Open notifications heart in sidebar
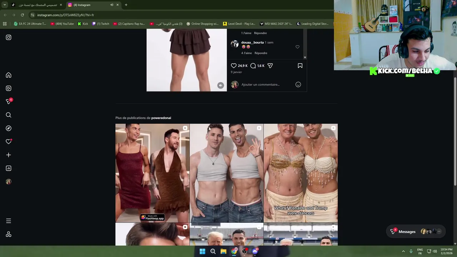 click(9, 142)
